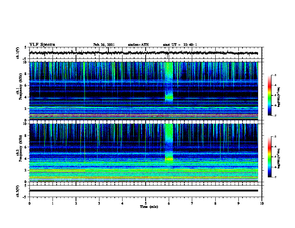Click the "station=ATH" header label
The width and height of the screenshot is (295, 228).
click(138, 45)
